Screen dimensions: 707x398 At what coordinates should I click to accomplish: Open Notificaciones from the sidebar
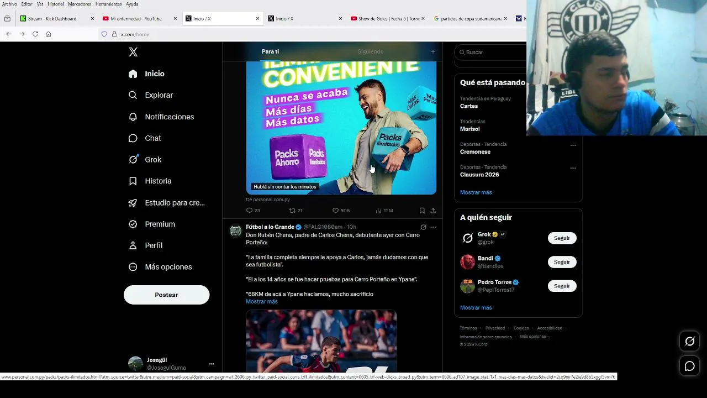161,117
